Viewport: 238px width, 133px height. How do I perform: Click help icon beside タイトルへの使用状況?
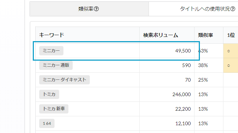point(233,9)
